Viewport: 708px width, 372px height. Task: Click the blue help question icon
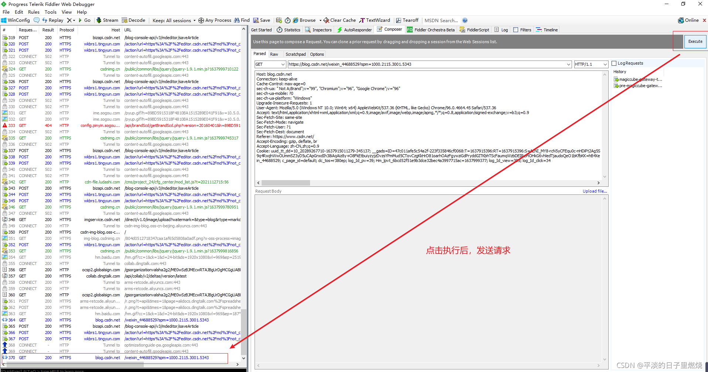[x=465, y=20]
